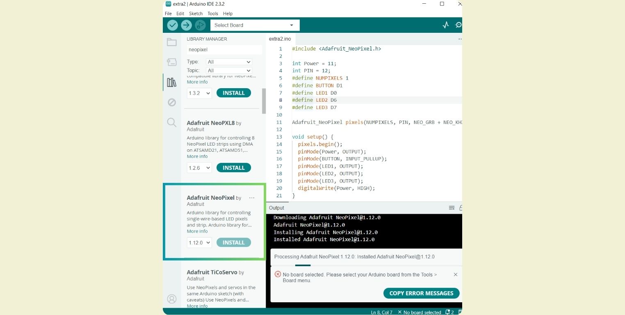Image resolution: width=625 pixels, height=315 pixels.
Task: Open More info under Adafruit TiCoServo
Action: point(197,306)
